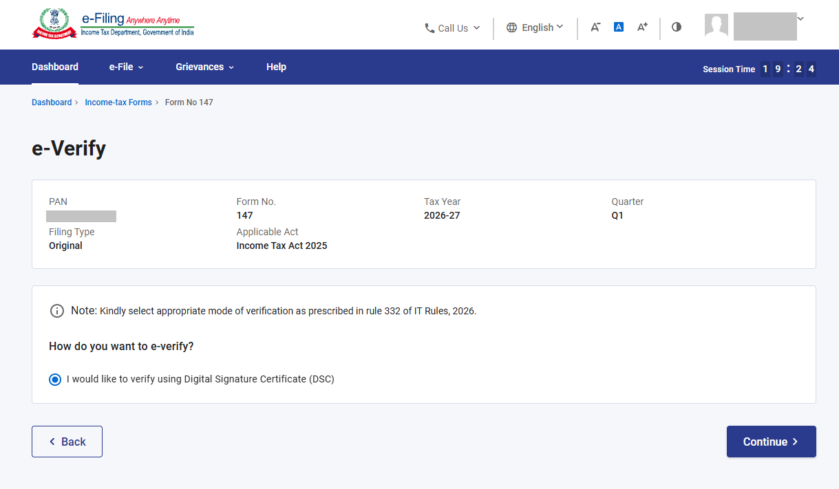
Task: Open the English language dropdown
Action: coord(535,28)
